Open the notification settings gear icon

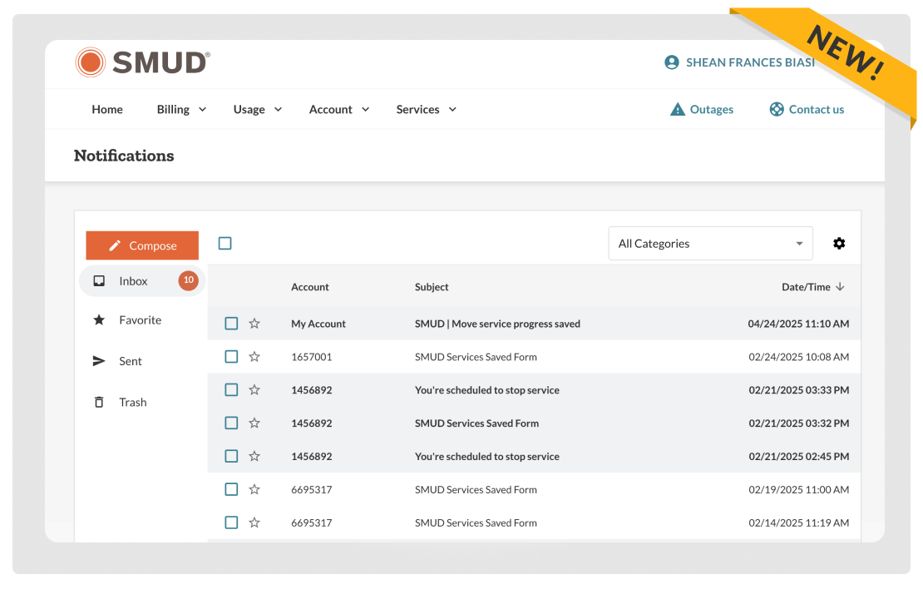839,244
